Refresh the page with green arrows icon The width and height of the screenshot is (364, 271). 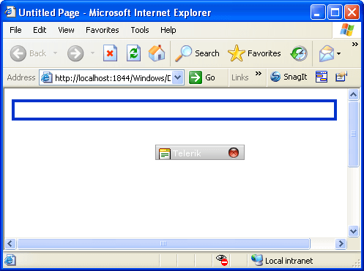[133, 53]
